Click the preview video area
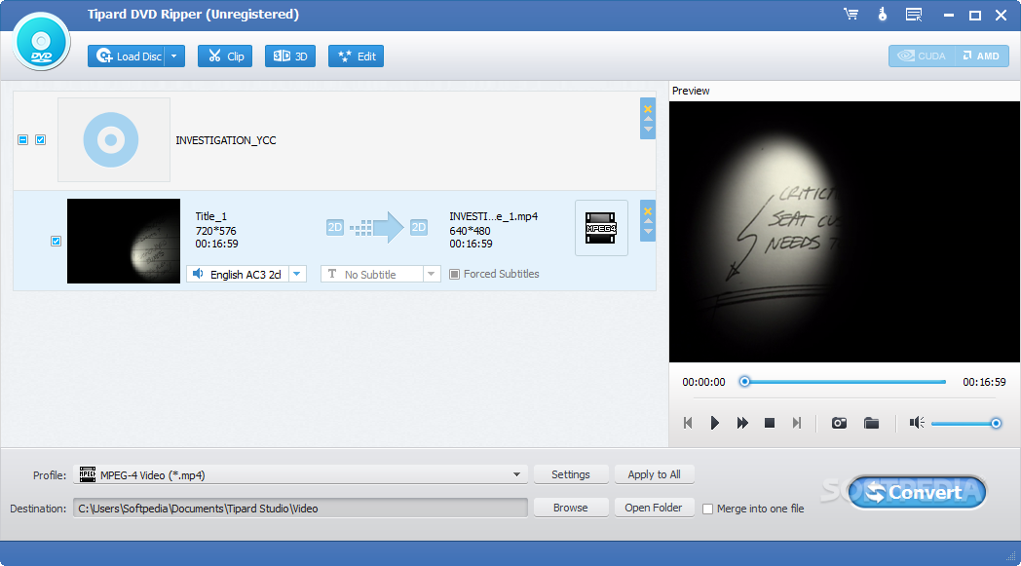The image size is (1021, 566). tap(844, 231)
